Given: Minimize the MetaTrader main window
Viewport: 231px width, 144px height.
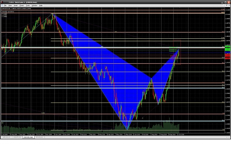Looking at the screenshot, I should pyautogui.click(x=222, y=2).
